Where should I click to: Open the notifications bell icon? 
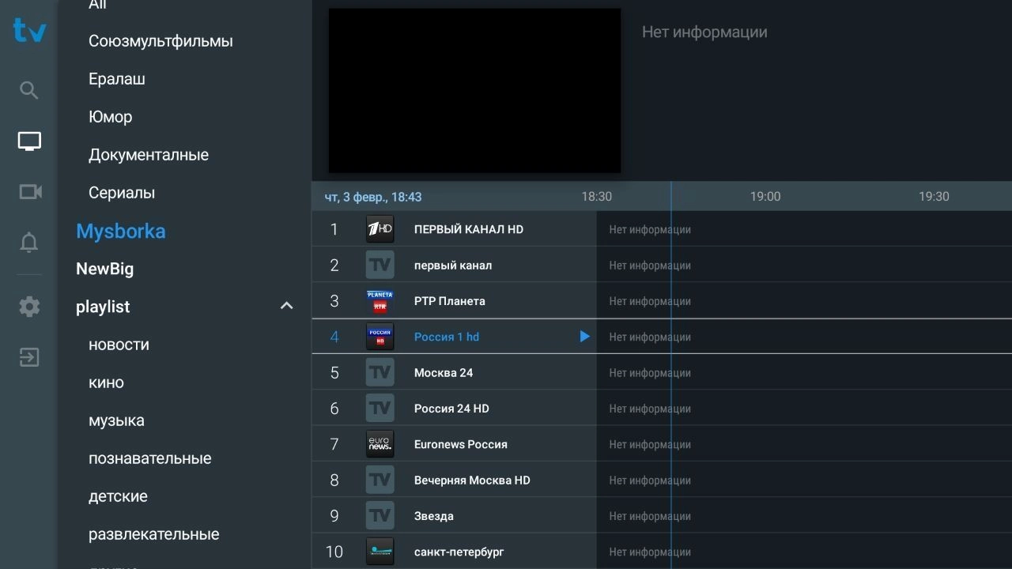[x=28, y=243]
